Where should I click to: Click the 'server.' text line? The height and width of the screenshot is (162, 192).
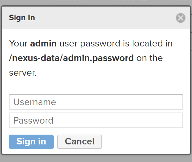23,73
